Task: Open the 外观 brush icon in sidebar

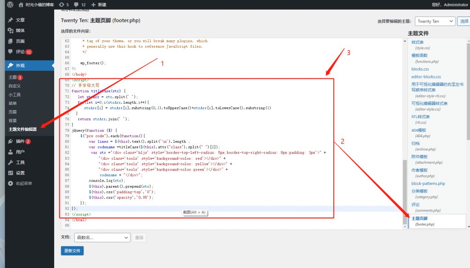Action: (x=11, y=65)
